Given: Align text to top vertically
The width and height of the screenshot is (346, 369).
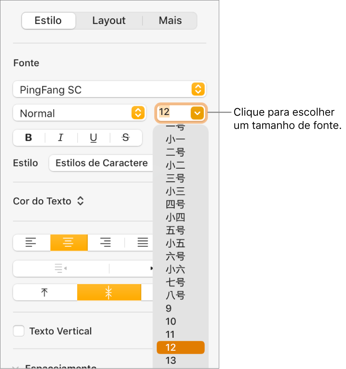Looking at the screenshot, I should [x=44, y=292].
